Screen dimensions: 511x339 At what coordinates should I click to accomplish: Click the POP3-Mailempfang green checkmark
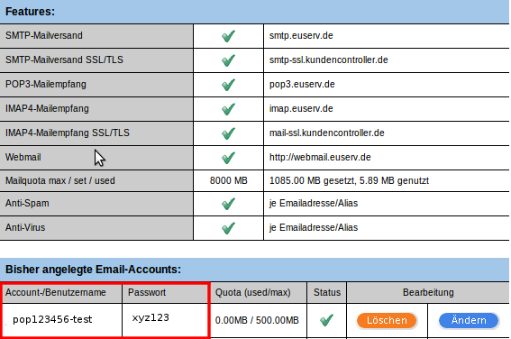(x=228, y=85)
